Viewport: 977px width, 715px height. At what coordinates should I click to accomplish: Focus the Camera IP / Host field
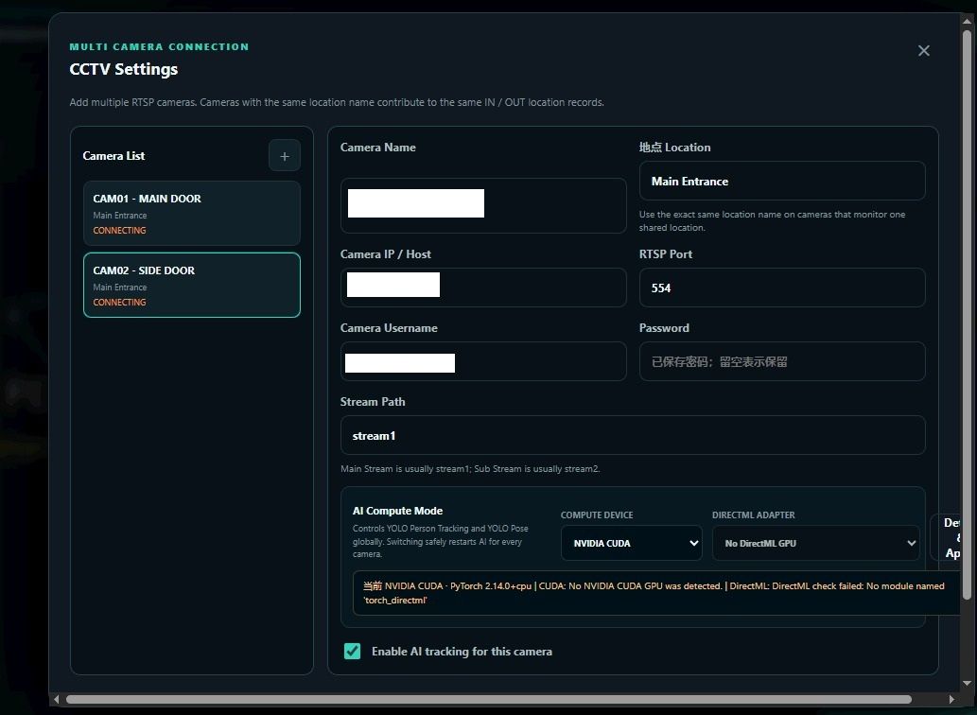tap(483, 288)
